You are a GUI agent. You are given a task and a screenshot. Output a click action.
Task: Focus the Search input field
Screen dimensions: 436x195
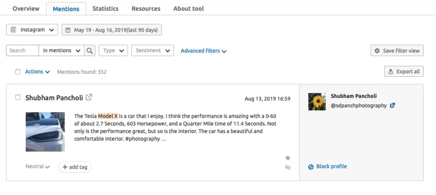coord(23,51)
